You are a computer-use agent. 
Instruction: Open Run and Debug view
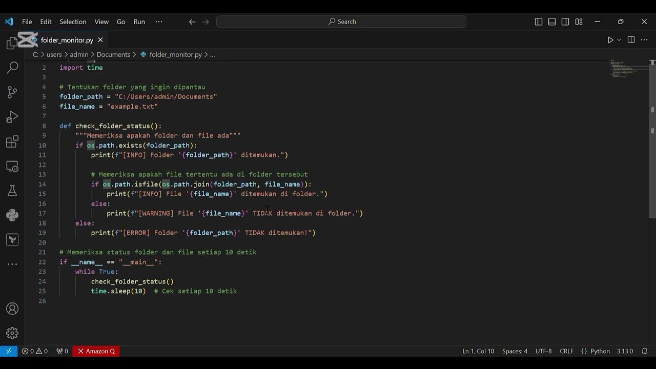click(12, 117)
